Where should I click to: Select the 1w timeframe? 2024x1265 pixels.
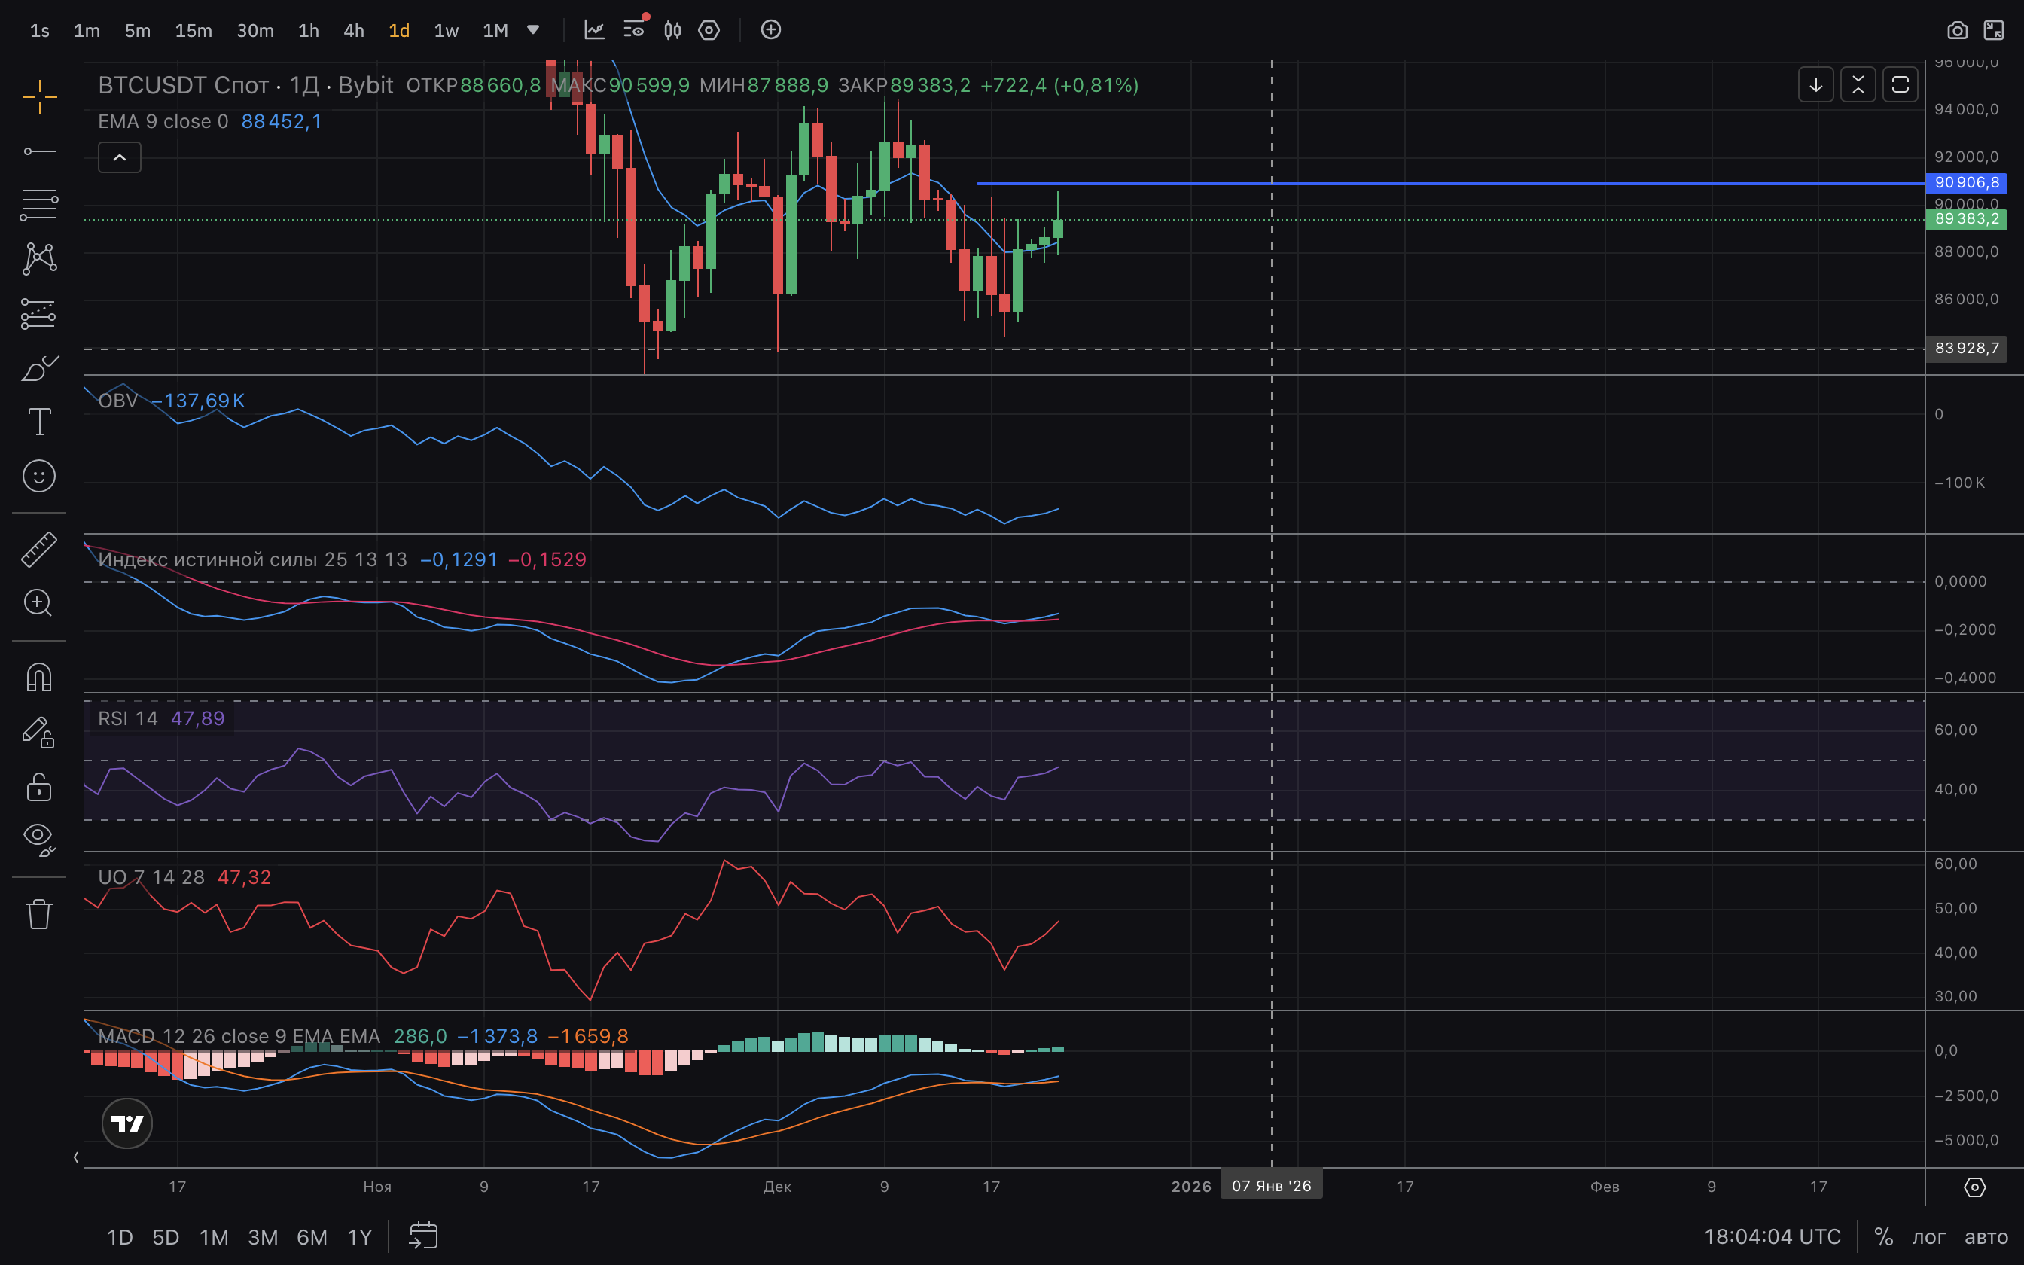(446, 31)
